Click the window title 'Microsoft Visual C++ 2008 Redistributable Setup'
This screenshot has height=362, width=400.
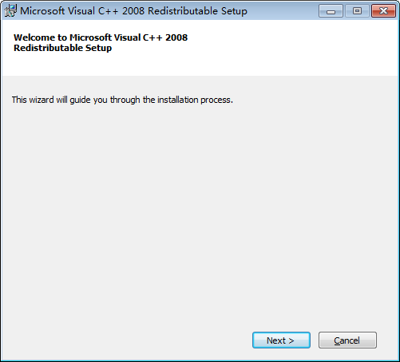point(133,11)
